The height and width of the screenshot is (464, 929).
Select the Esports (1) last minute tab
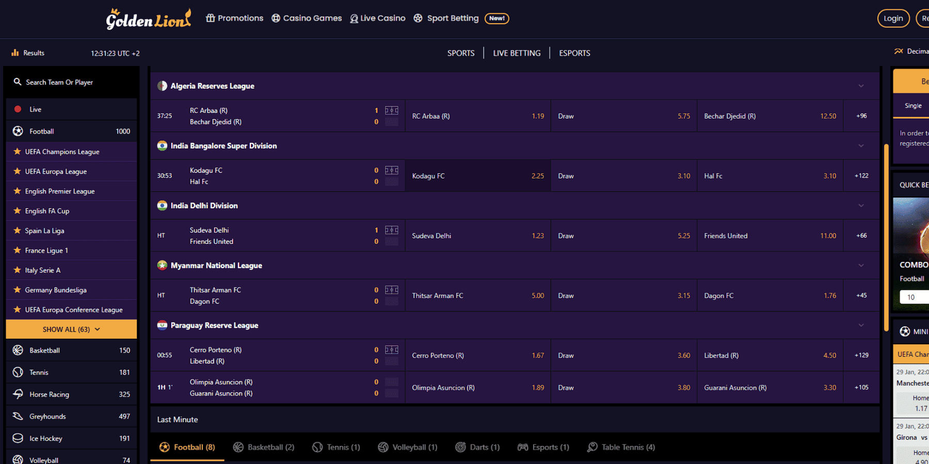[543, 448]
